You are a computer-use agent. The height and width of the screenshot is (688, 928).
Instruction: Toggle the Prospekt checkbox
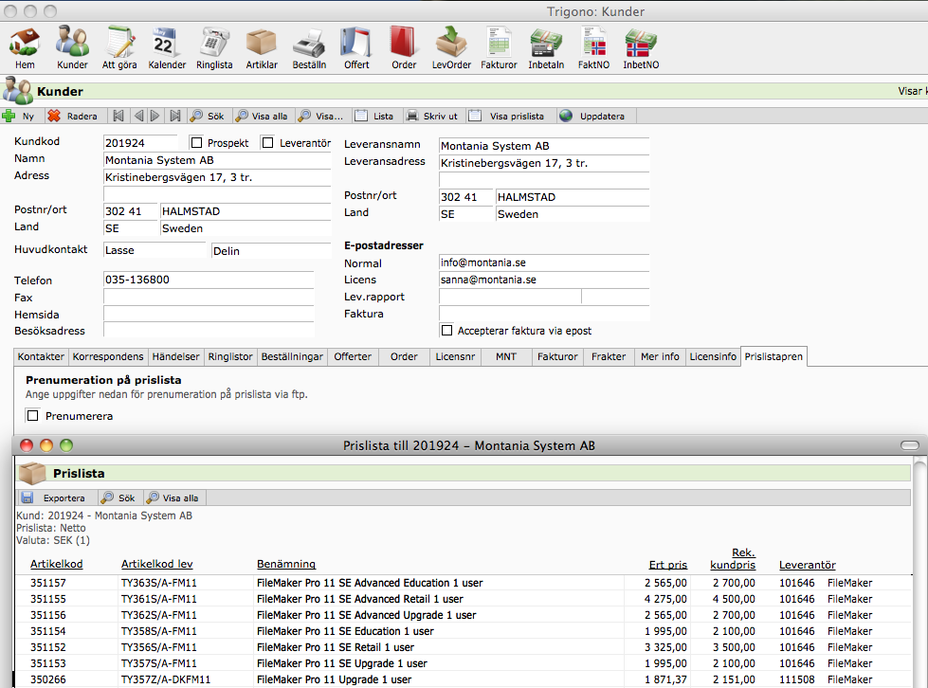tap(197, 142)
